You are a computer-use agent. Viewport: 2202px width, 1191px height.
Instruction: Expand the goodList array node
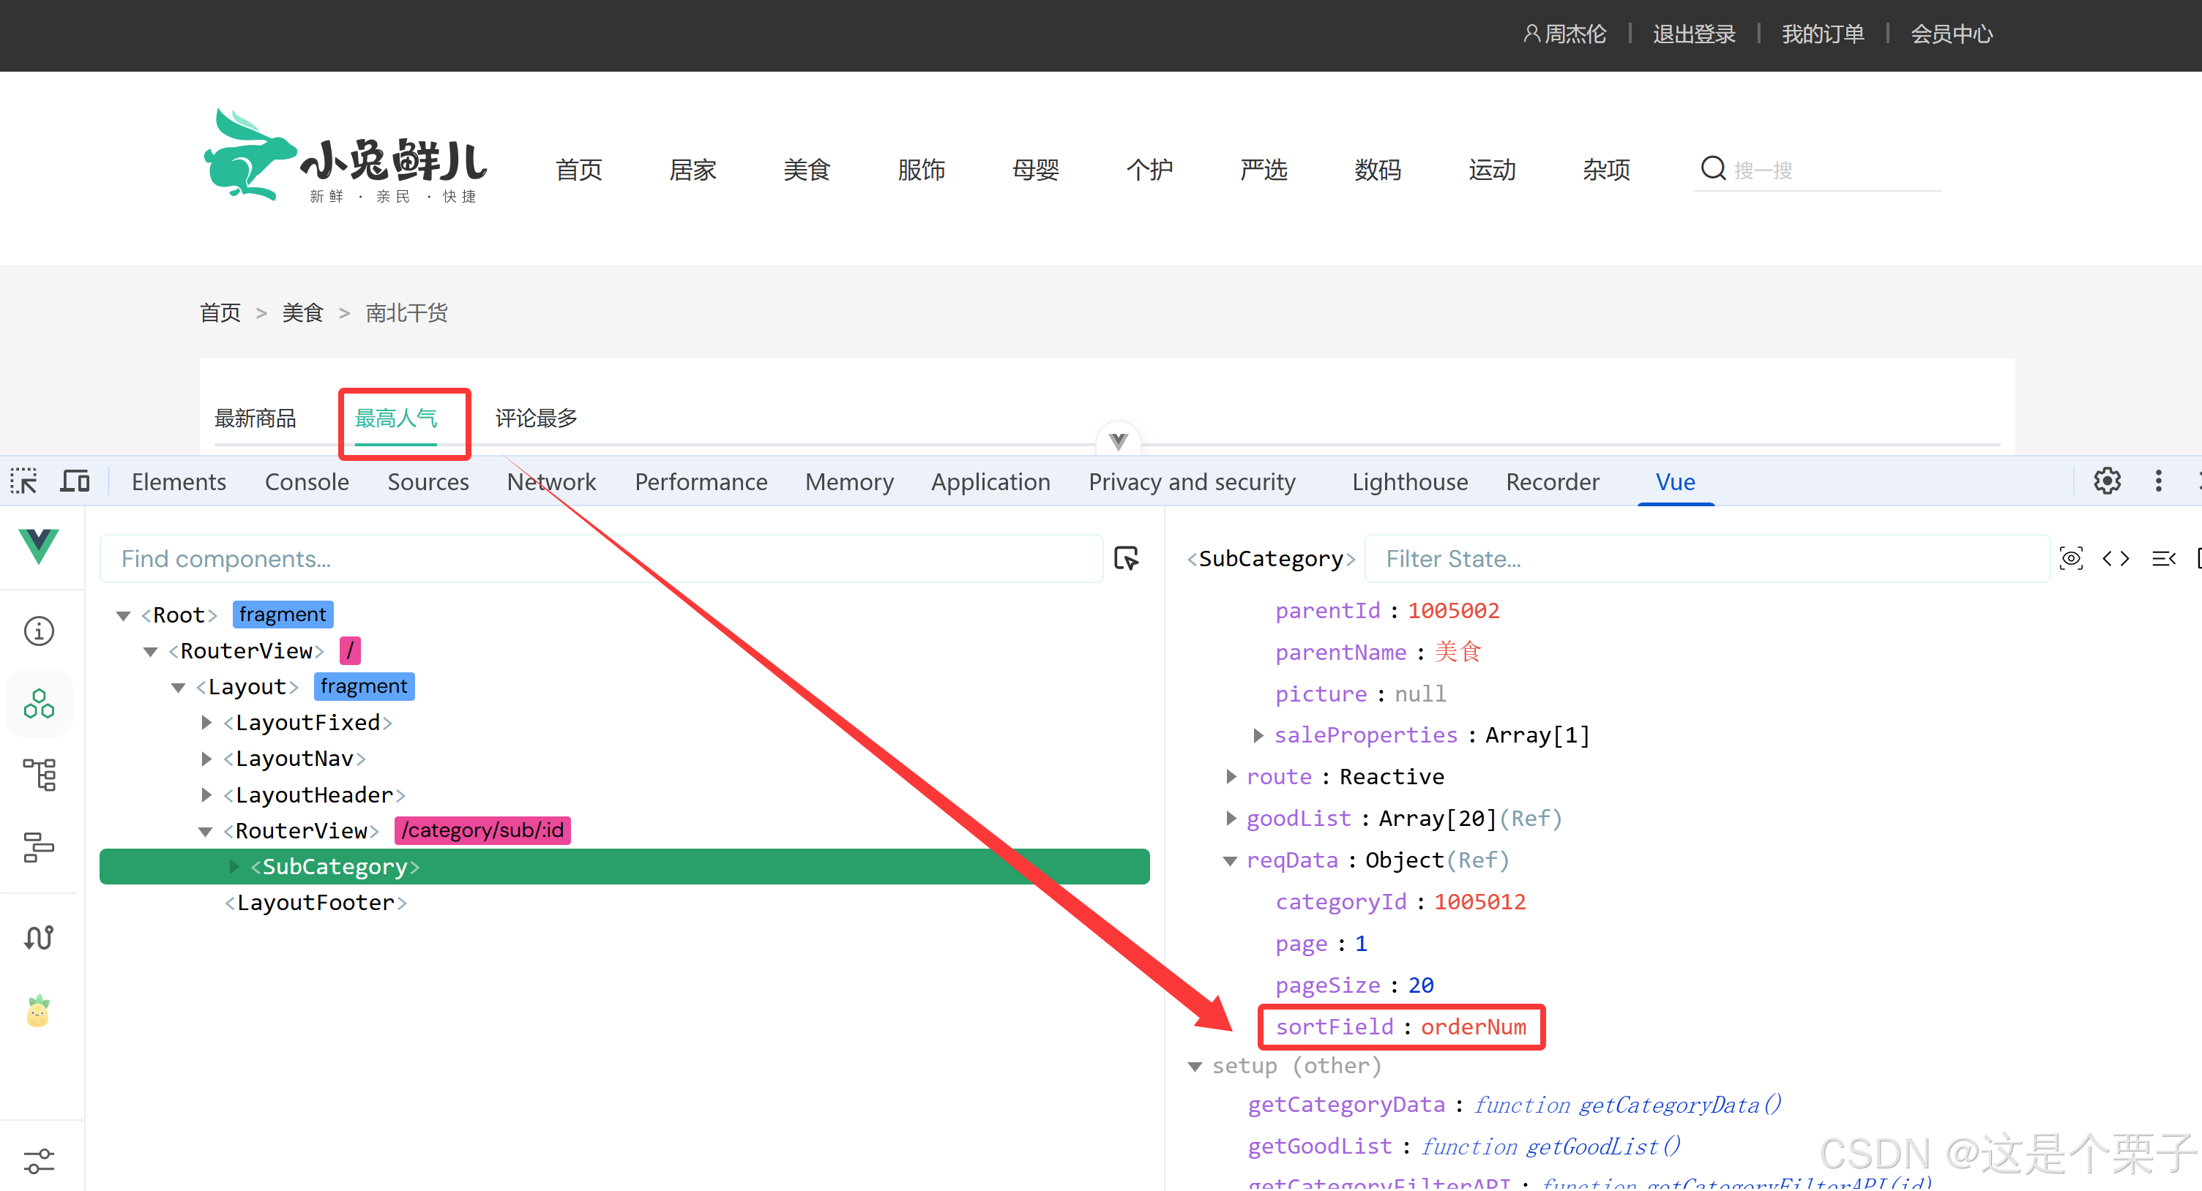pos(1230,819)
